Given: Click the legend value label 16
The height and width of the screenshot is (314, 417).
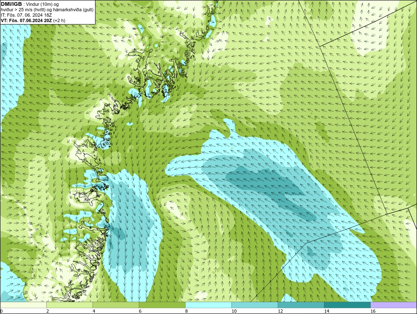Looking at the screenshot, I should pyautogui.click(x=373, y=311).
